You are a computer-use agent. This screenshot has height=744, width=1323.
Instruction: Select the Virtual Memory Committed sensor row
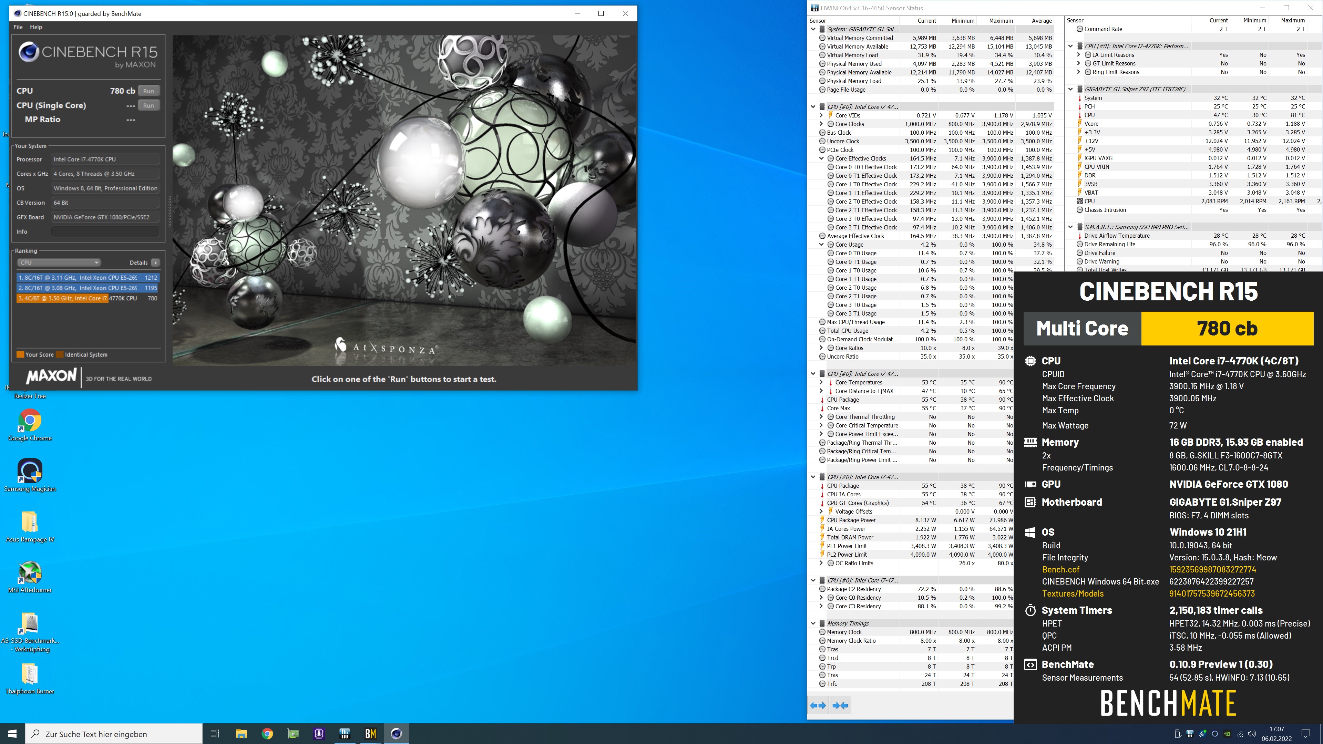point(931,38)
